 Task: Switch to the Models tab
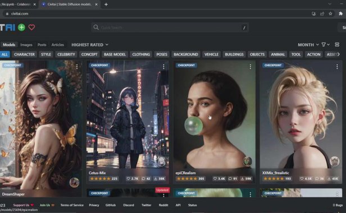(9, 45)
